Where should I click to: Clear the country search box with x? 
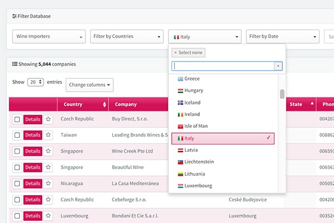[x=278, y=66]
